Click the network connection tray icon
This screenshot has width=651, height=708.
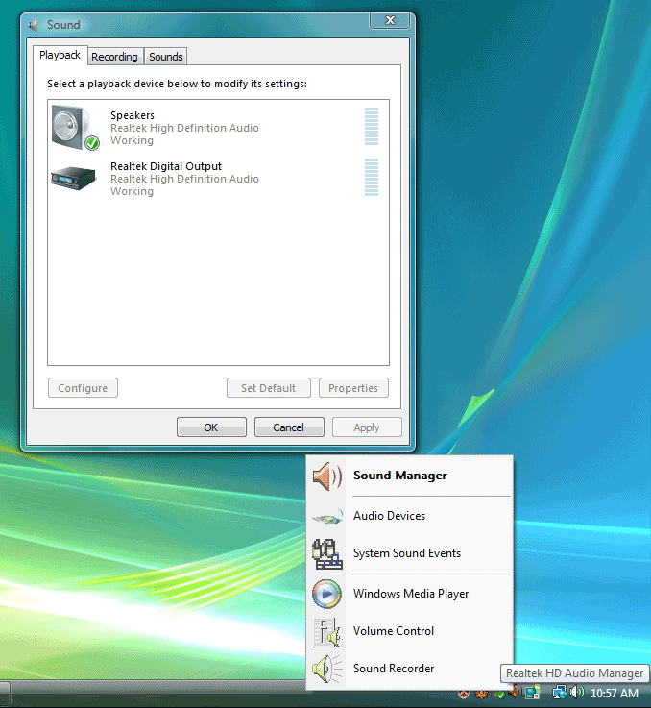[560, 693]
